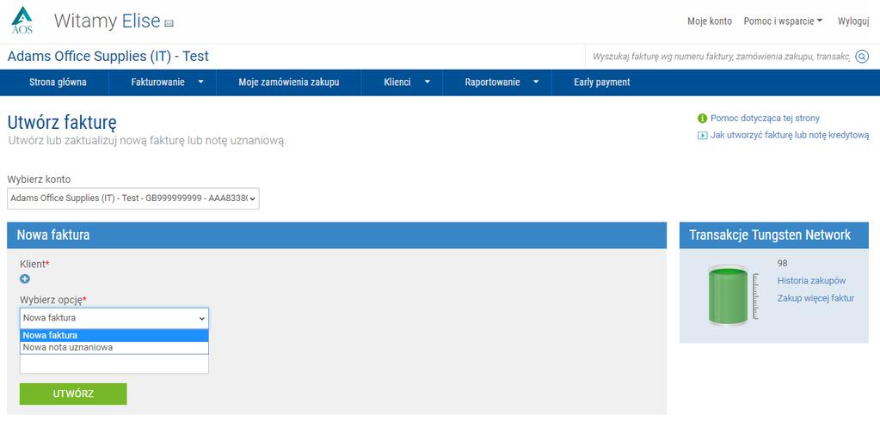Viewport: 880px width, 421px height.
Task: Click the Witamy Elise greeting
Action: [108, 21]
